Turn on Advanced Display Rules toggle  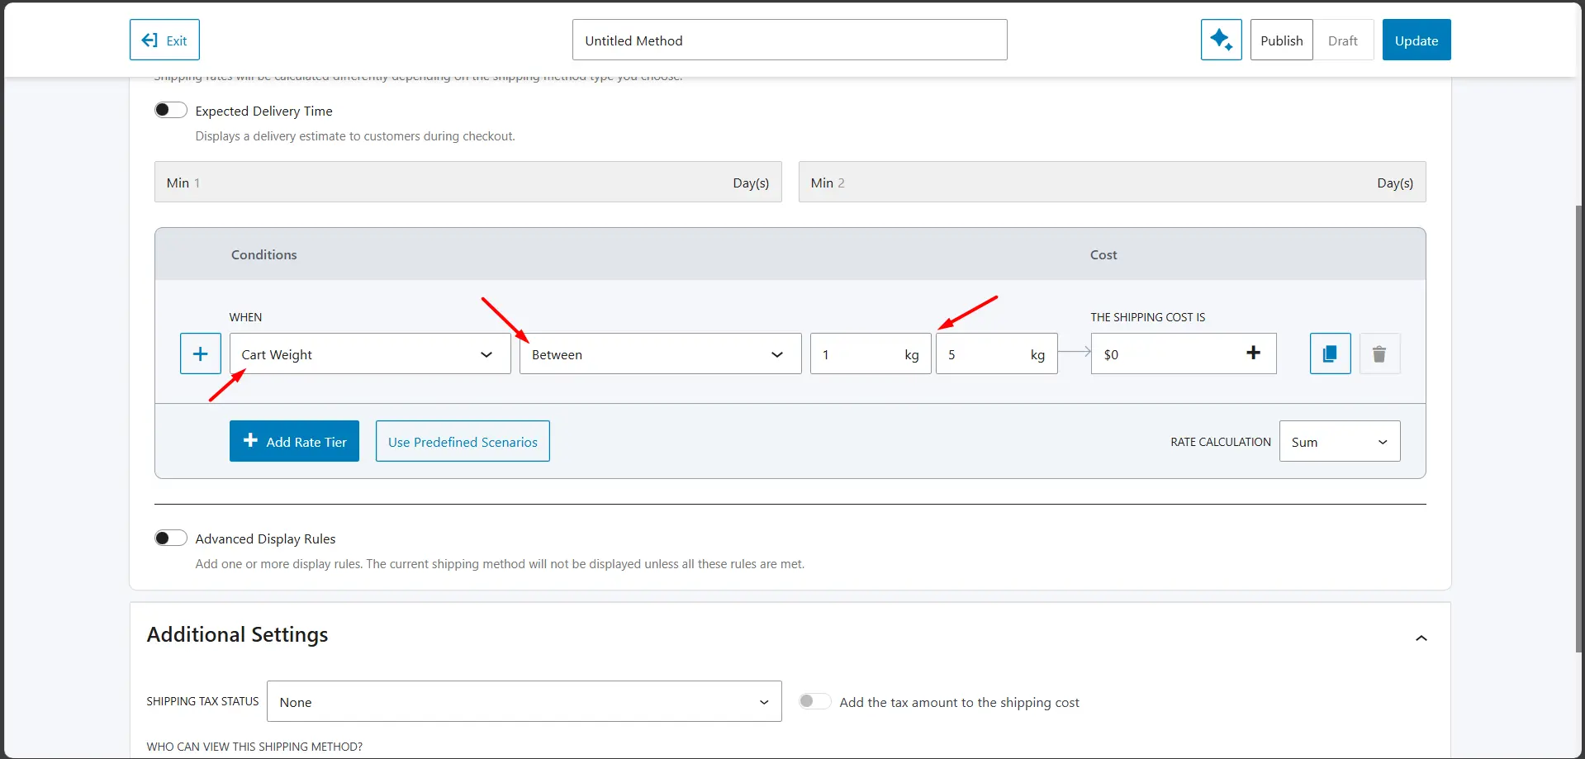(x=171, y=538)
